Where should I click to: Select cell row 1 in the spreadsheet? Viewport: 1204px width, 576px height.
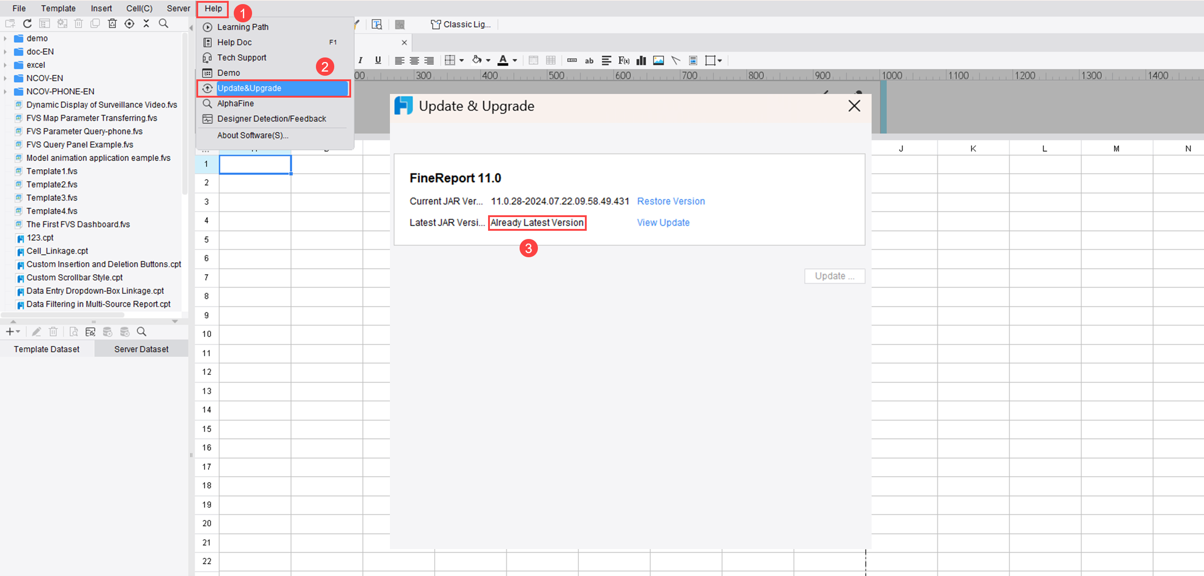point(206,164)
